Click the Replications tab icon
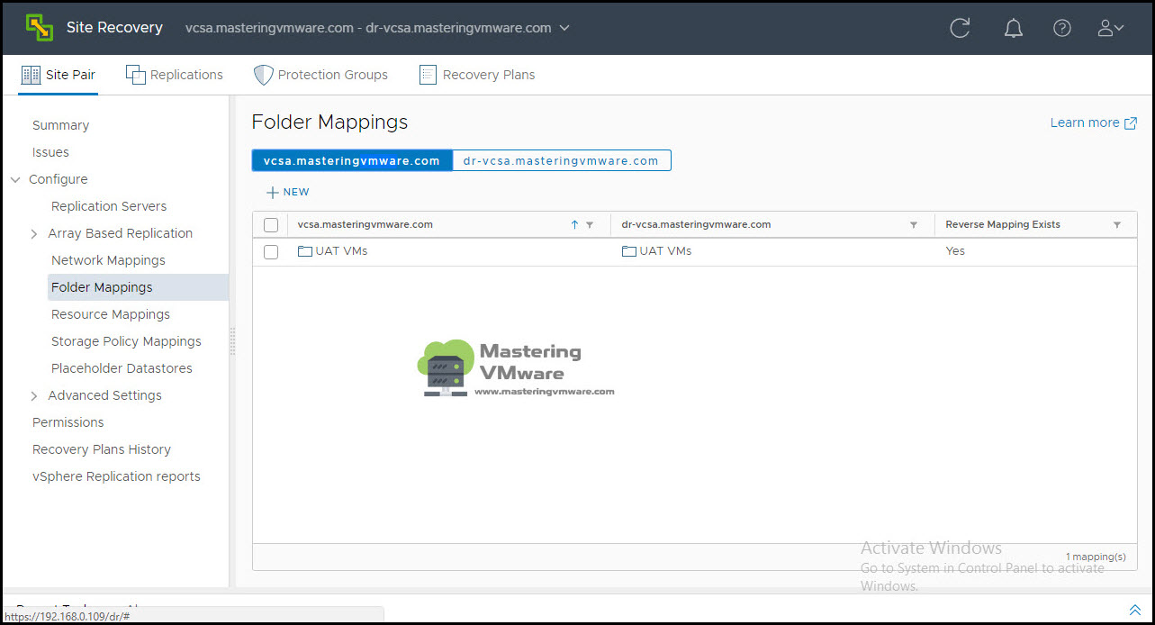Screen dimensions: 1155x625 [136, 75]
